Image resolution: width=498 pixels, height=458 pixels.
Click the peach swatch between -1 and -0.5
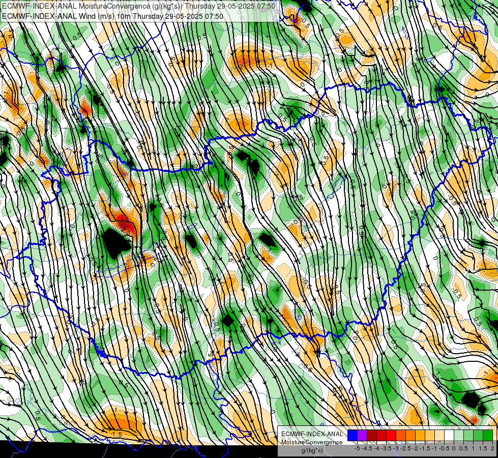(x=440, y=436)
